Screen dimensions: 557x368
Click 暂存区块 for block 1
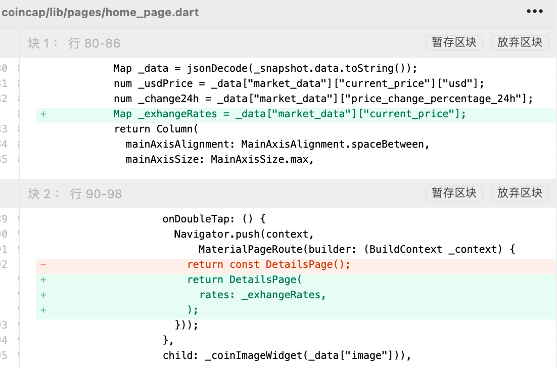454,42
